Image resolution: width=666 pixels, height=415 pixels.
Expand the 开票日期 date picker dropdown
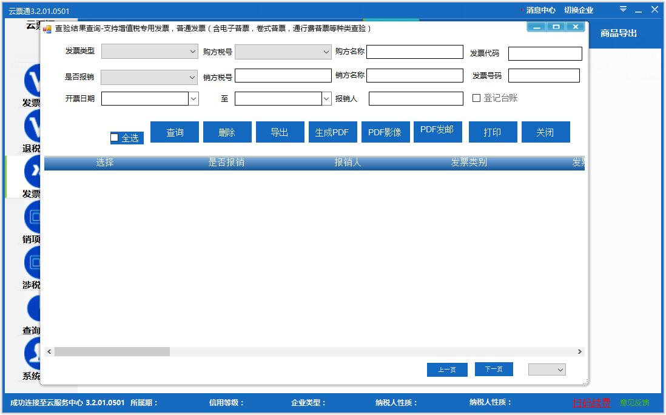pyautogui.click(x=192, y=98)
